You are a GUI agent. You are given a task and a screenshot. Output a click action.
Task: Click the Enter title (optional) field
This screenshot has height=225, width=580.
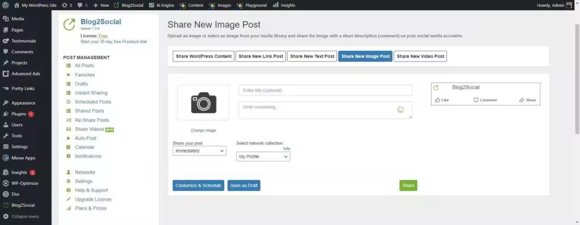[326, 90]
